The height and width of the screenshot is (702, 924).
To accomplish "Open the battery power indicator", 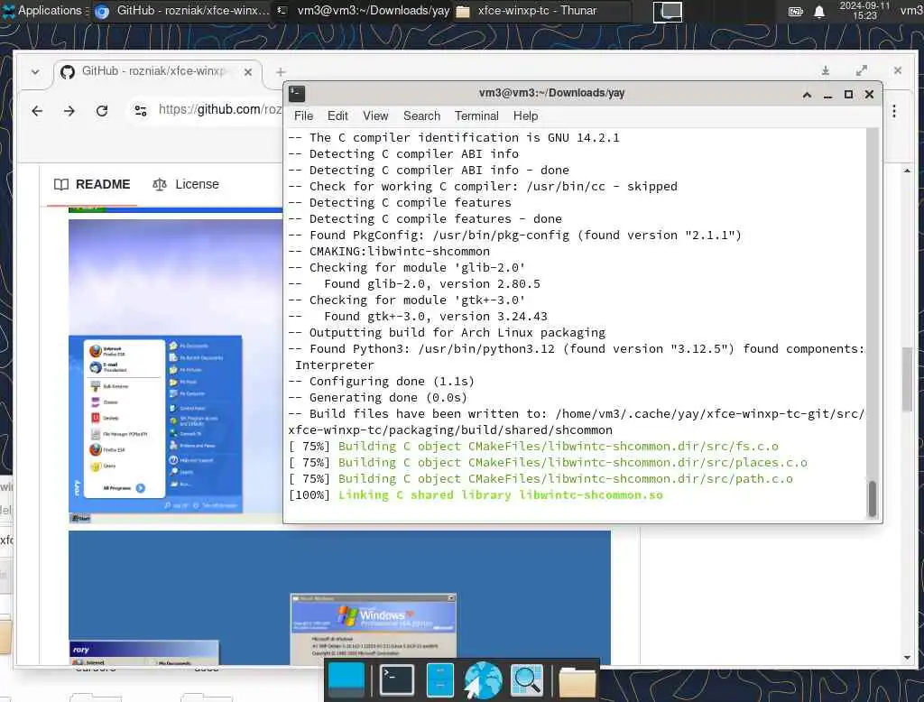I will coord(796,11).
